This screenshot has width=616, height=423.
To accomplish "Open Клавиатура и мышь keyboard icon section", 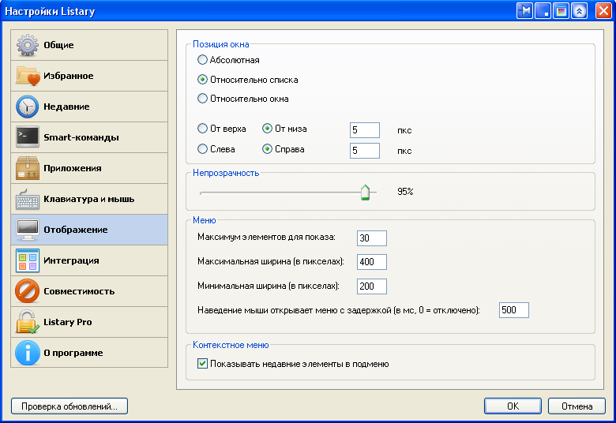I will tap(89, 199).
